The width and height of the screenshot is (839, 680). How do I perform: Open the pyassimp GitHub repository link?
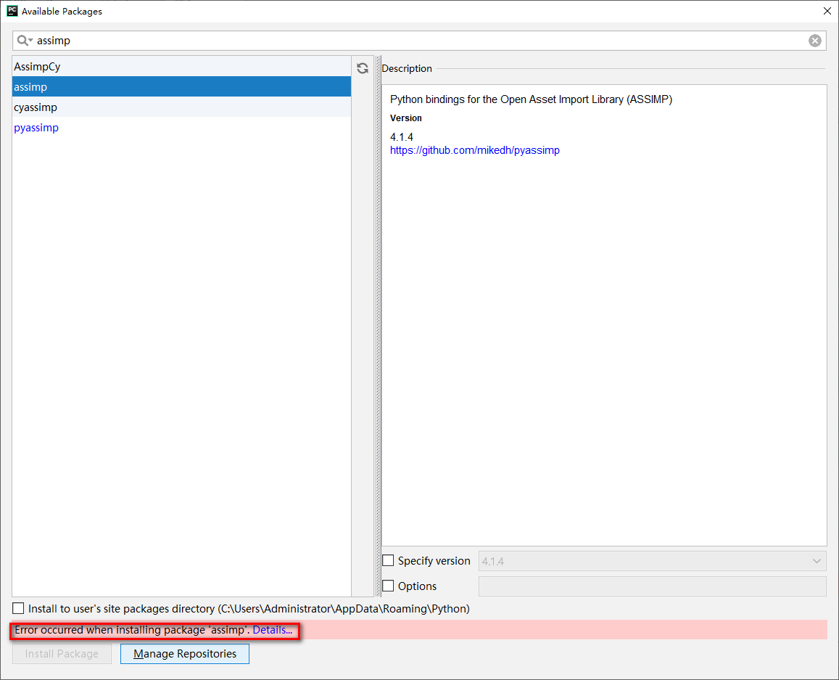[475, 149]
